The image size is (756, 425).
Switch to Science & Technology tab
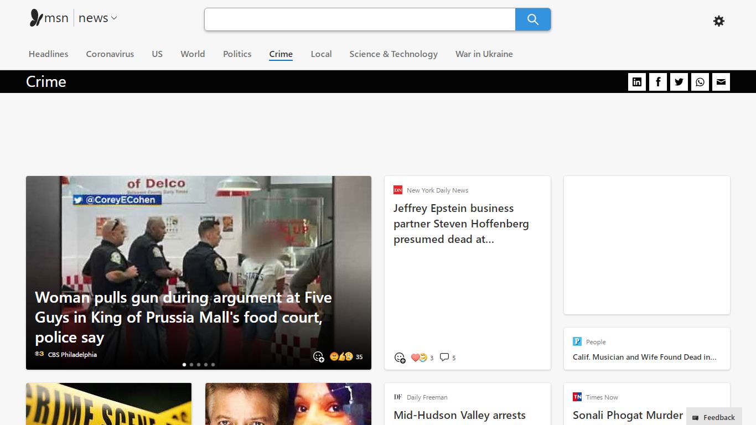[x=393, y=54]
